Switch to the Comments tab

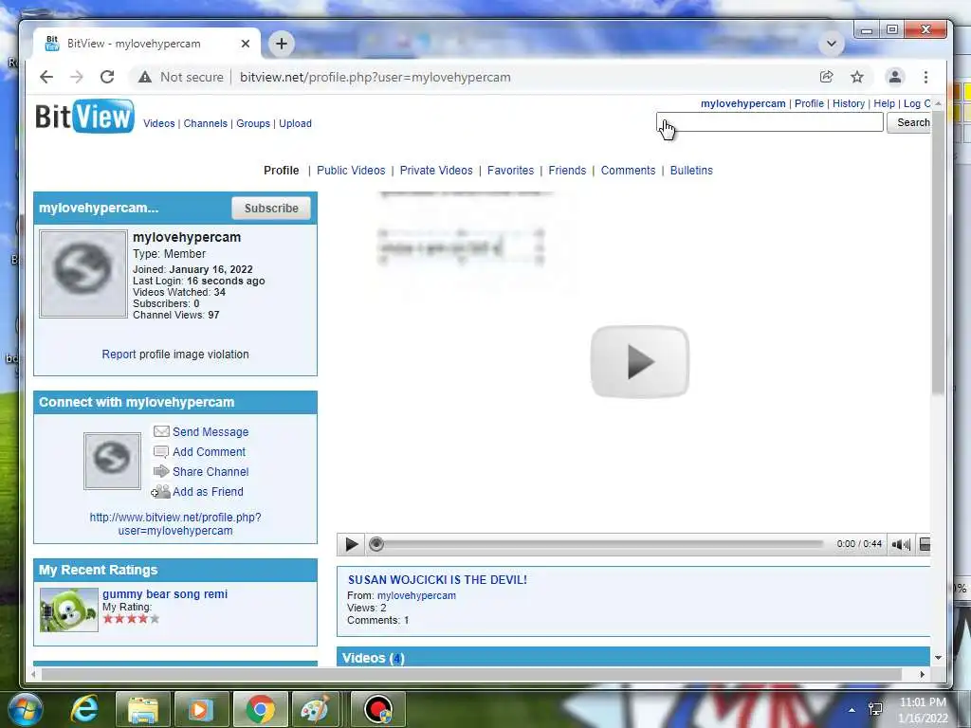tap(628, 171)
